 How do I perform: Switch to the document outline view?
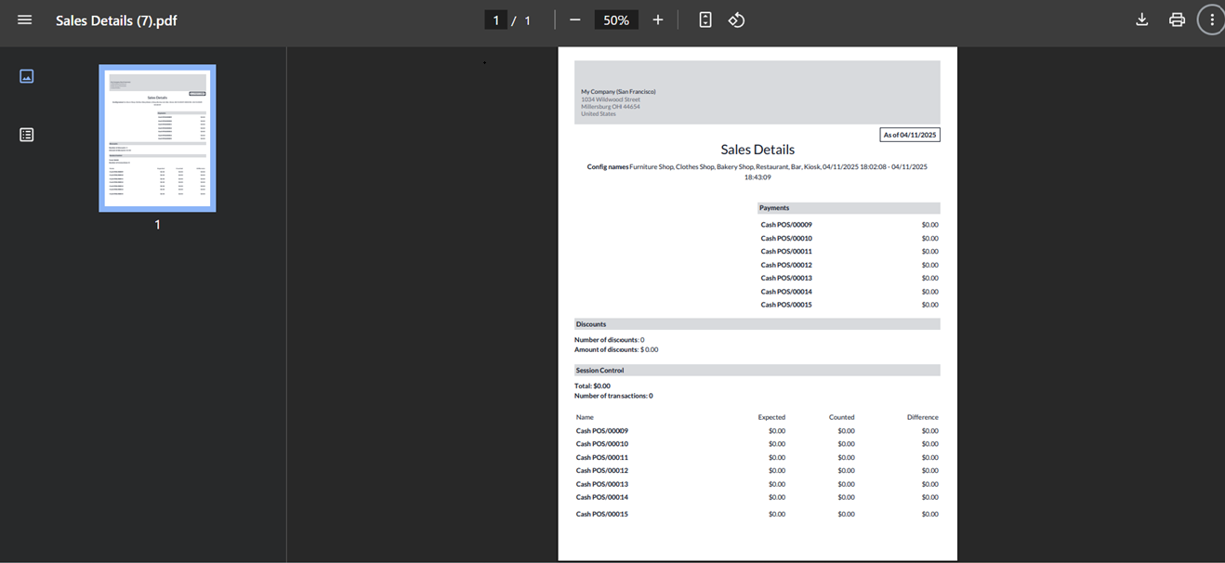coord(27,135)
